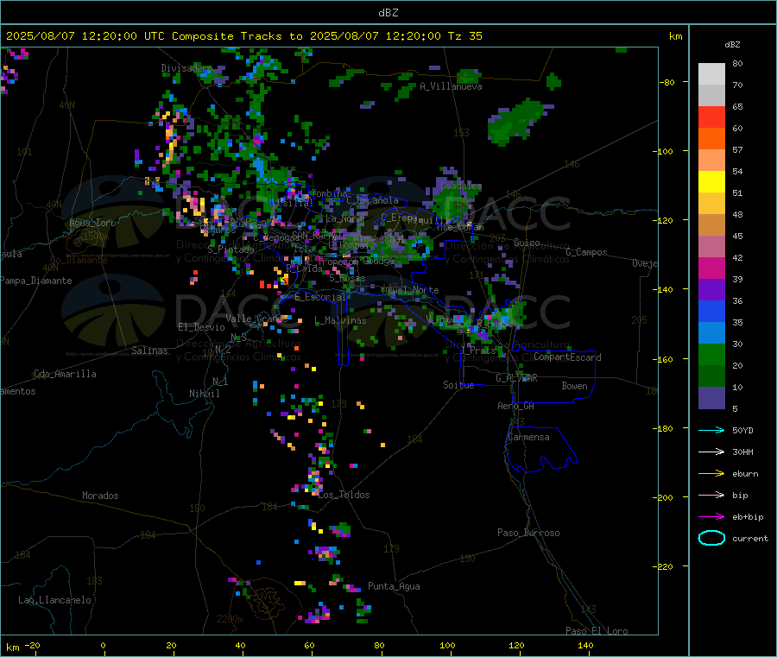Click the '30HM' legend label
The width and height of the screenshot is (777, 657).
(742, 452)
